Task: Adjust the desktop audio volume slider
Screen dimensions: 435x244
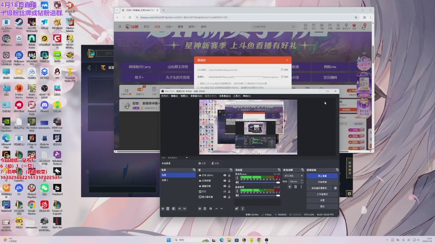Action: click(x=260, y=195)
